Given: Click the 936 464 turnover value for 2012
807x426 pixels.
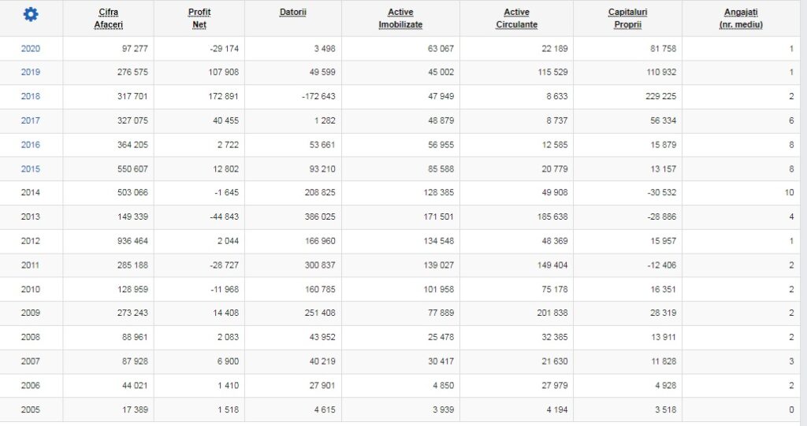Looking at the screenshot, I should click(132, 241).
